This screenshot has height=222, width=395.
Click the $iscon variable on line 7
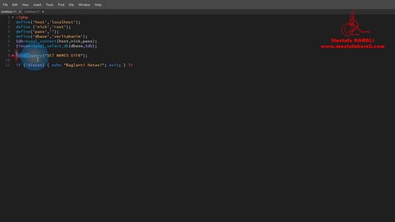pyautogui.click(x=23, y=46)
